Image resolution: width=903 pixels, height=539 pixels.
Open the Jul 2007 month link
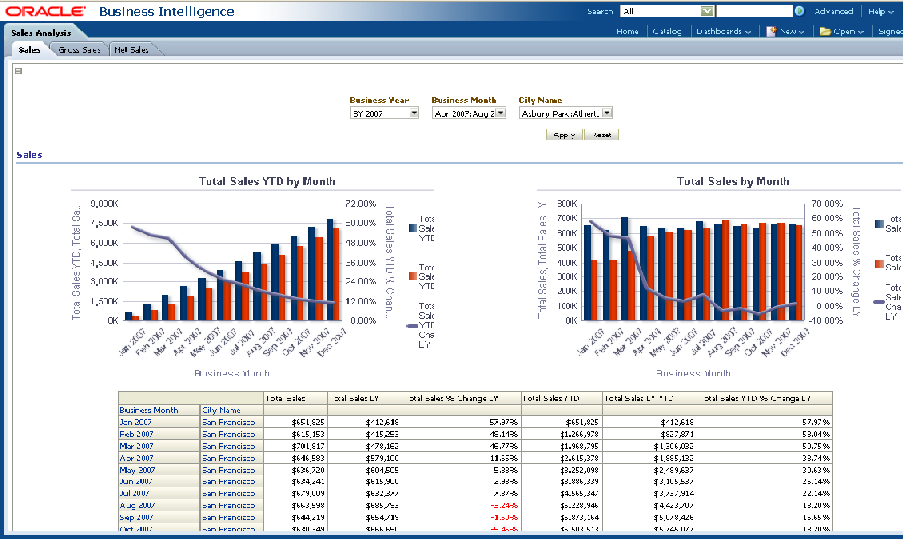coord(134,493)
